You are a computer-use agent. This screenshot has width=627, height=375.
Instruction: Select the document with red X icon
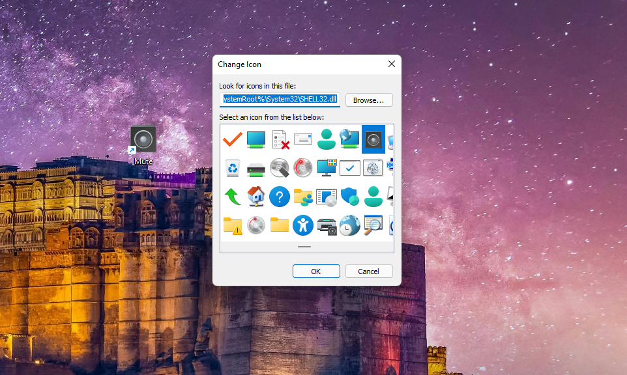[x=280, y=139]
